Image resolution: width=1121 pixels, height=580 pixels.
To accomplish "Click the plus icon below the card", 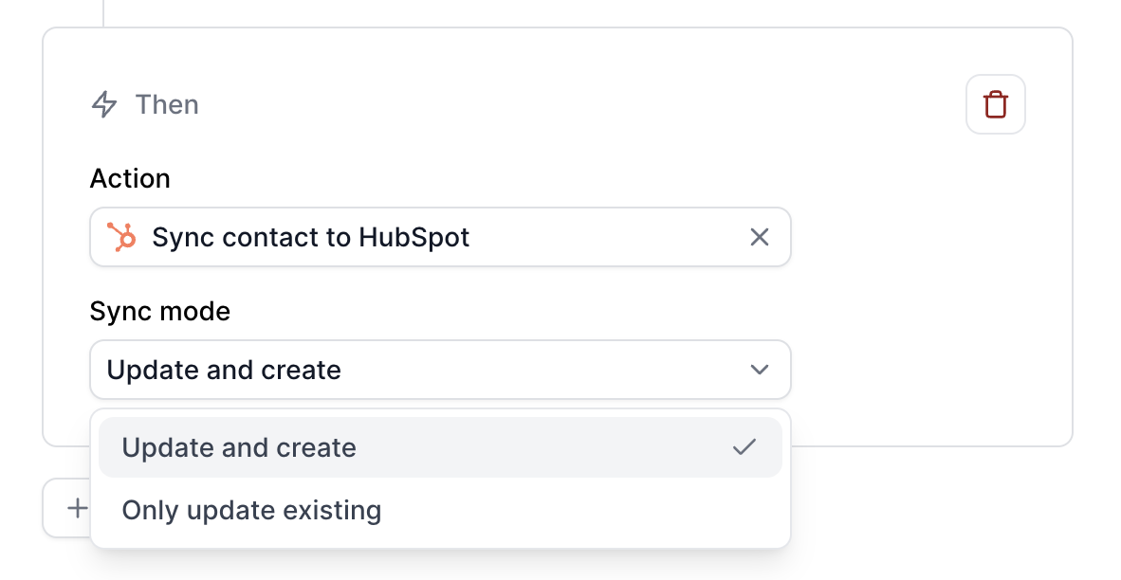I will click(77, 508).
